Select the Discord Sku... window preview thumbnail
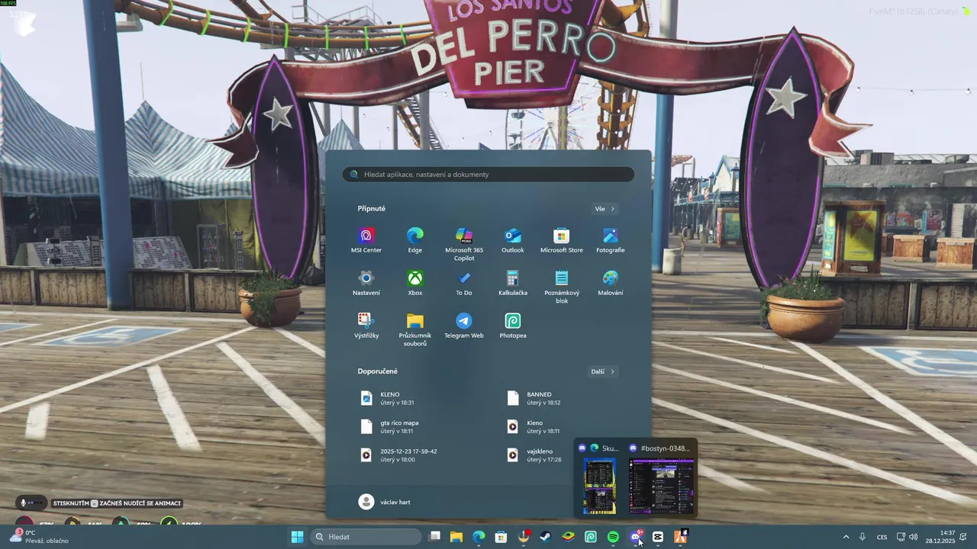This screenshot has width=977, height=549. (x=599, y=479)
